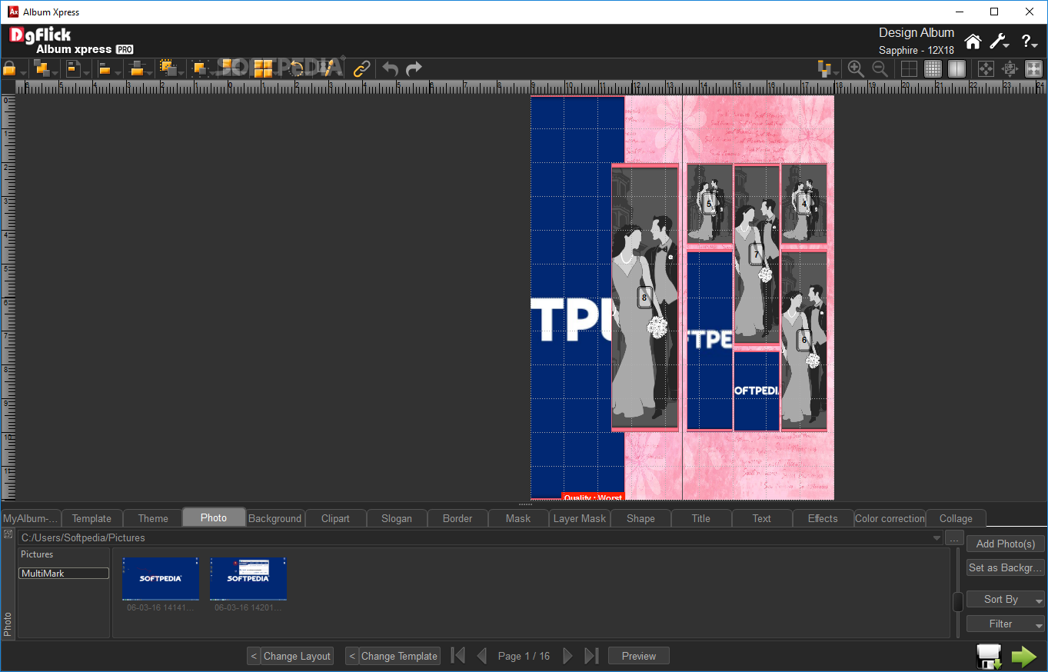Image resolution: width=1048 pixels, height=672 pixels.
Task: Click the two-by-two orange grid icon
Action: [x=264, y=68]
